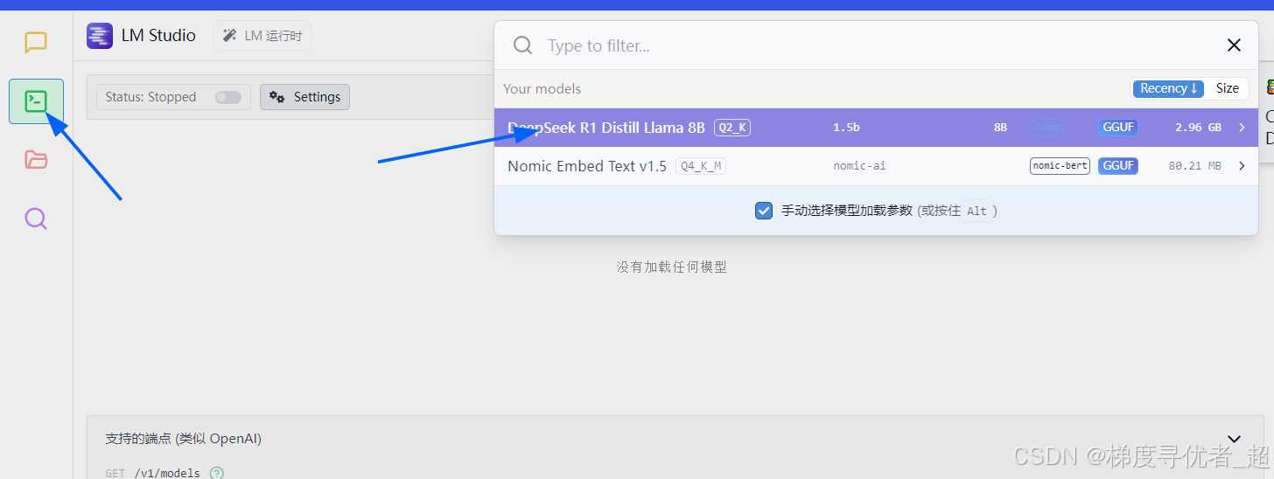Click the Q2_K quantization tag
Image resolution: width=1274 pixels, height=479 pixels.
(x=731, y=128)
